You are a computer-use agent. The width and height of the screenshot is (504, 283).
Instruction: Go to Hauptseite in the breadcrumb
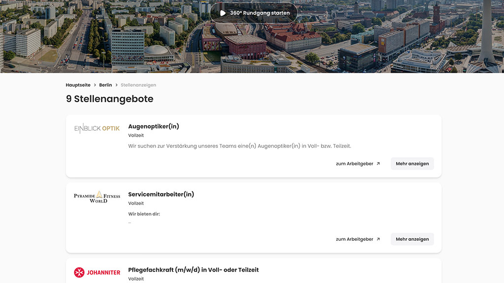coord(78,85)
